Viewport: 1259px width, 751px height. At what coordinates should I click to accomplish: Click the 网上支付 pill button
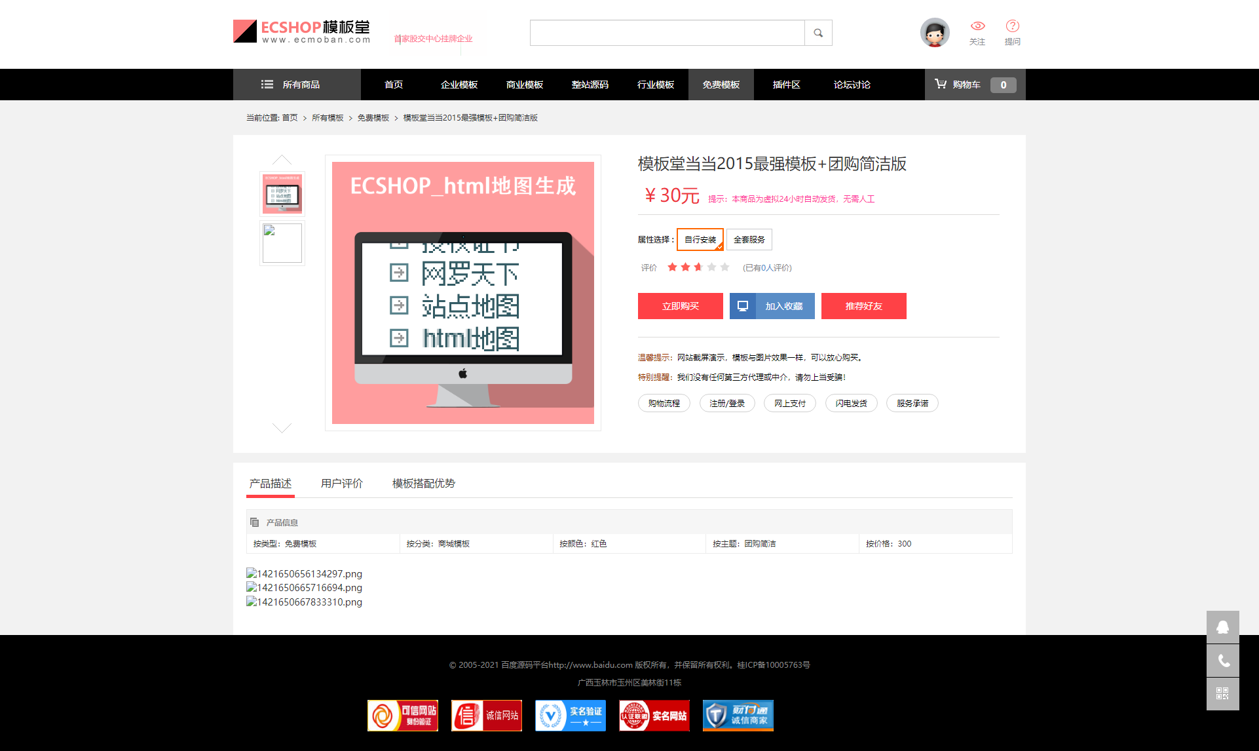(790, 403)
